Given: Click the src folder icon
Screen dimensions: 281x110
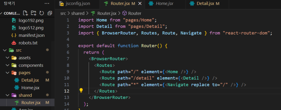Looking at the screenshot, I should pyautogui.click(x=11, y=50).
